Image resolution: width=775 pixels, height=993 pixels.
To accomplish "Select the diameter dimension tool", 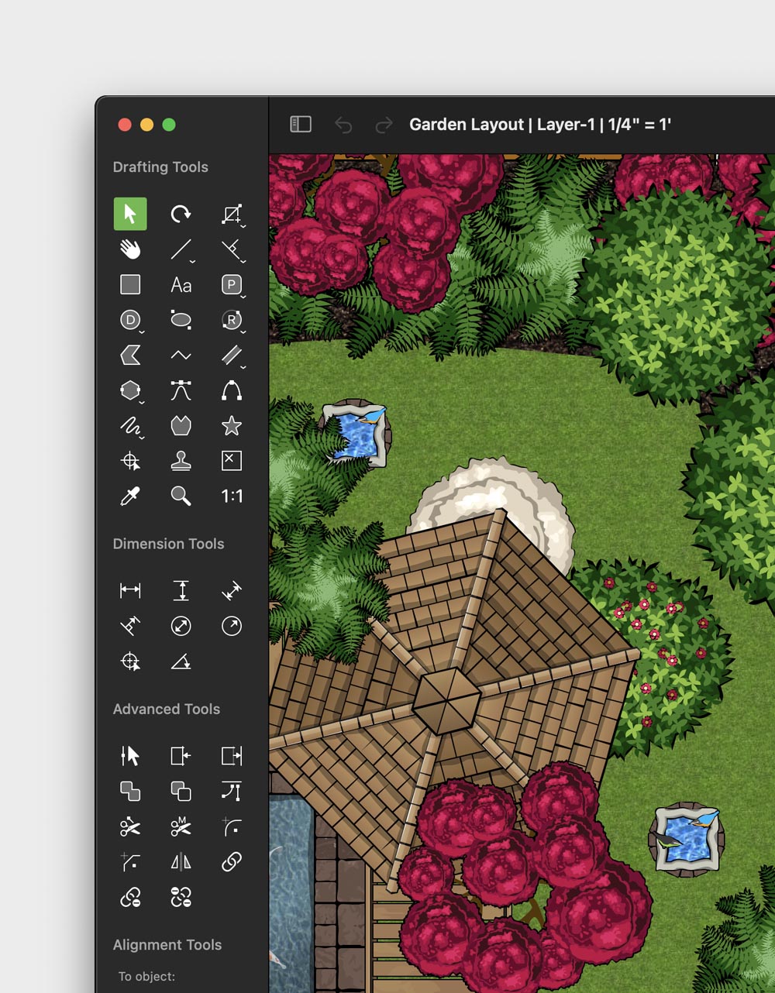I will pos(181,626).
